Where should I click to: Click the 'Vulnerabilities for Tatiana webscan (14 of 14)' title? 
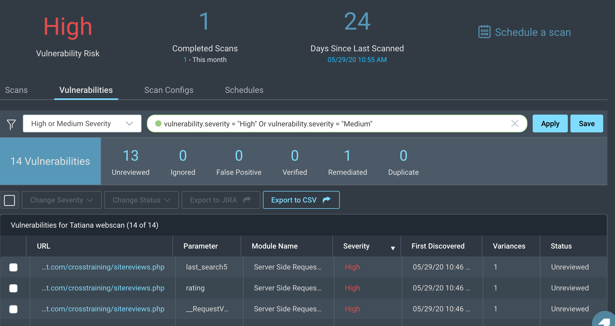click(84, 225)
